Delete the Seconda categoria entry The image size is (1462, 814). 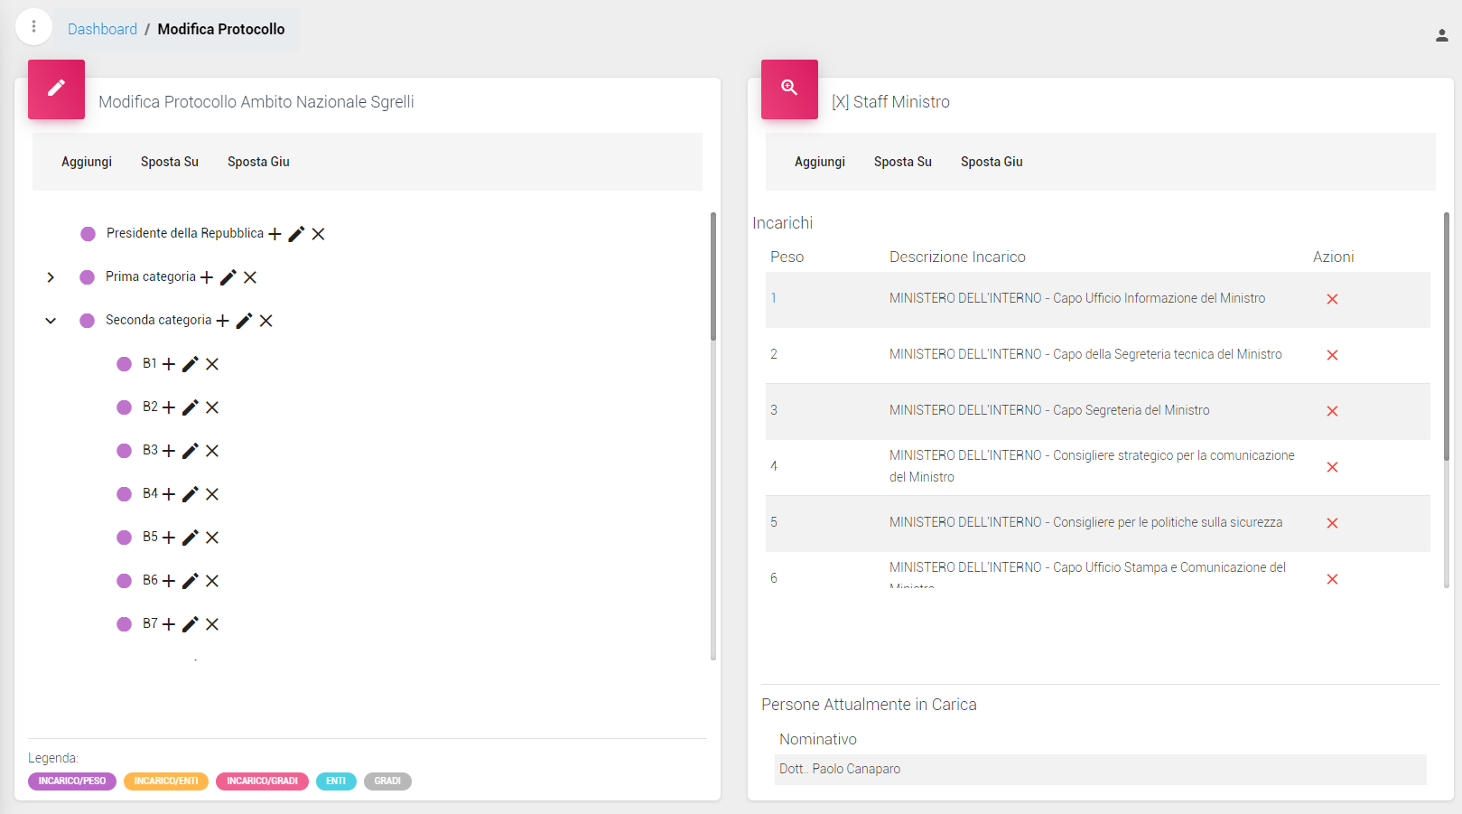click(x=266, y=321)
